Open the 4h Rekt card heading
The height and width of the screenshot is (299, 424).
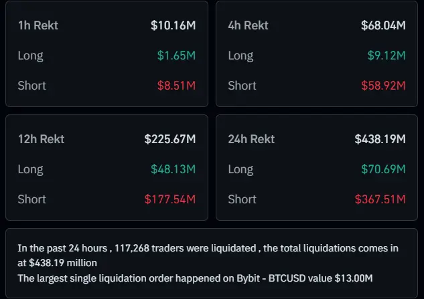249,25
